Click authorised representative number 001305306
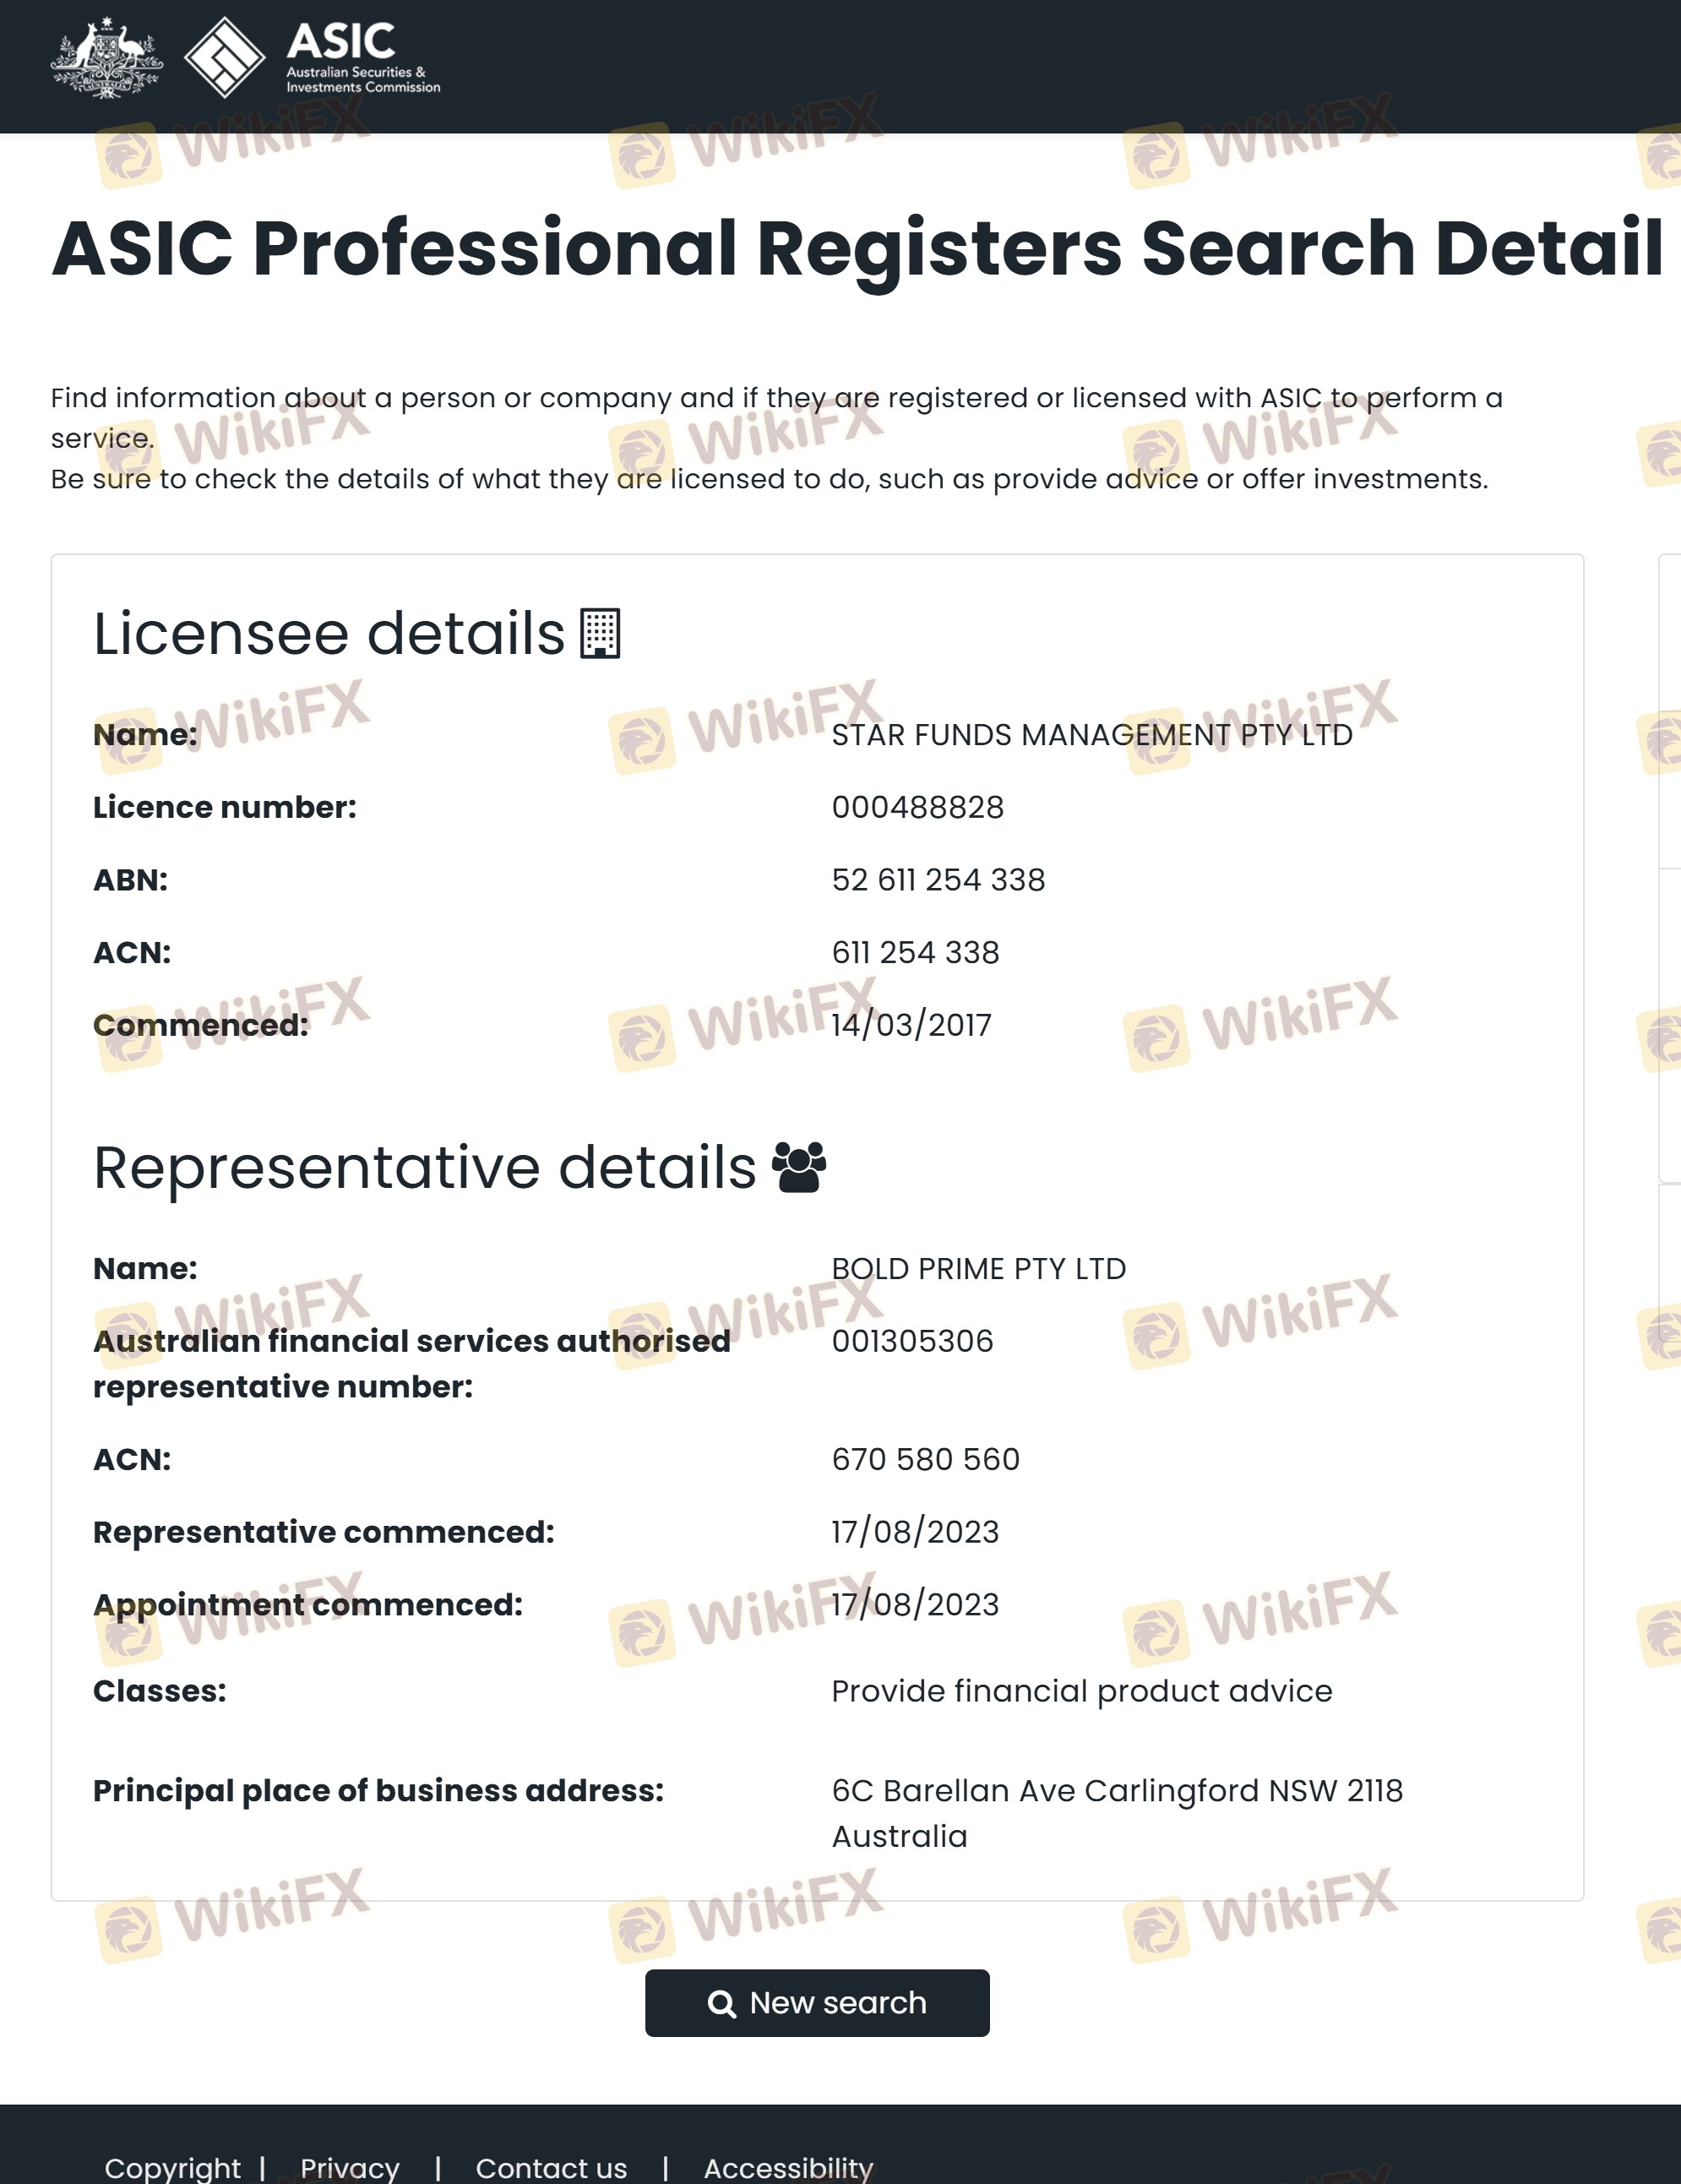Image resolution: width=1681 pixels, height=2184 pixels. [912, 1341]
